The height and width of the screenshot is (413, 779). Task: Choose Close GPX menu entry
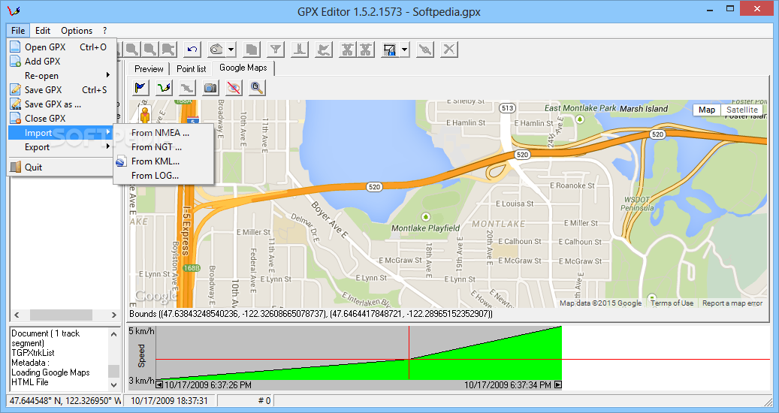(62, 119)
